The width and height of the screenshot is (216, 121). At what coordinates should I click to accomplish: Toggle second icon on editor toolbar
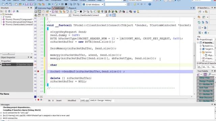tap(39, 12)
